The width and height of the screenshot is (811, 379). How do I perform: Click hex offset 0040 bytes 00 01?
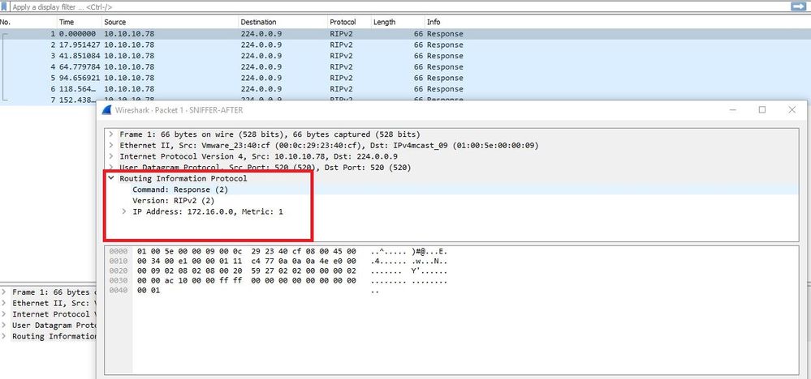pos(149,291)
